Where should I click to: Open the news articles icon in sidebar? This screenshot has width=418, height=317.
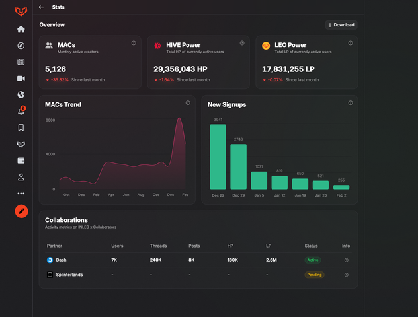(21, 62)
